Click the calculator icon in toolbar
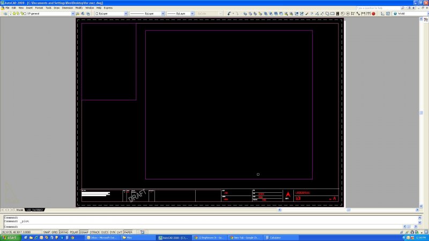 click(x=337, y=13)
